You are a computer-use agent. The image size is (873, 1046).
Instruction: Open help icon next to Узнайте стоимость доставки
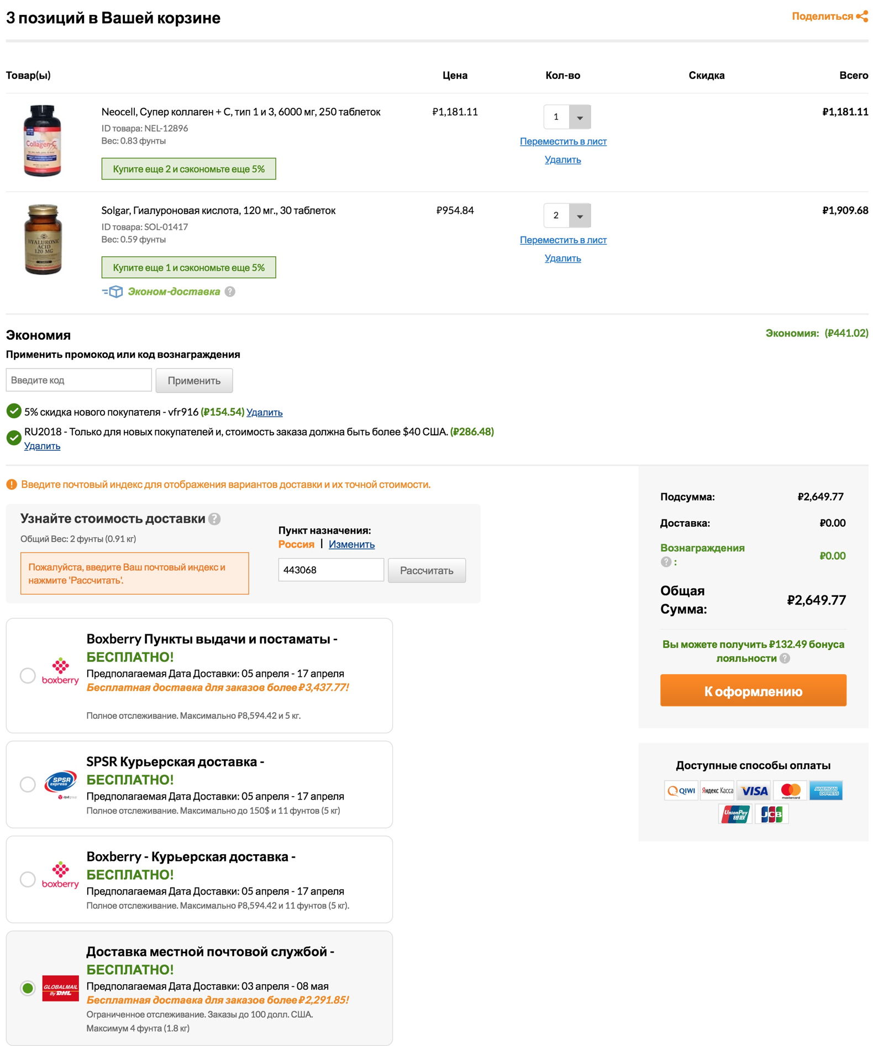click(x=215, y=519)
